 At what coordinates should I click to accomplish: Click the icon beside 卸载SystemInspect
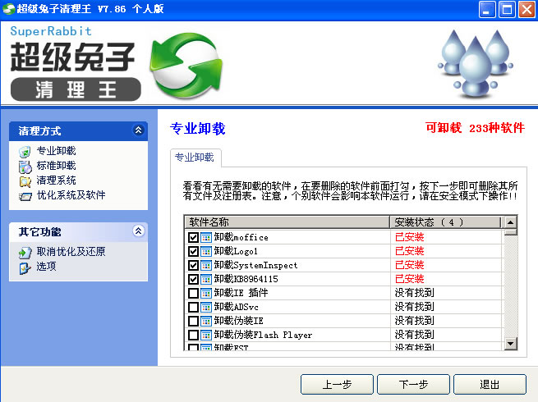(x=206, y=265)
